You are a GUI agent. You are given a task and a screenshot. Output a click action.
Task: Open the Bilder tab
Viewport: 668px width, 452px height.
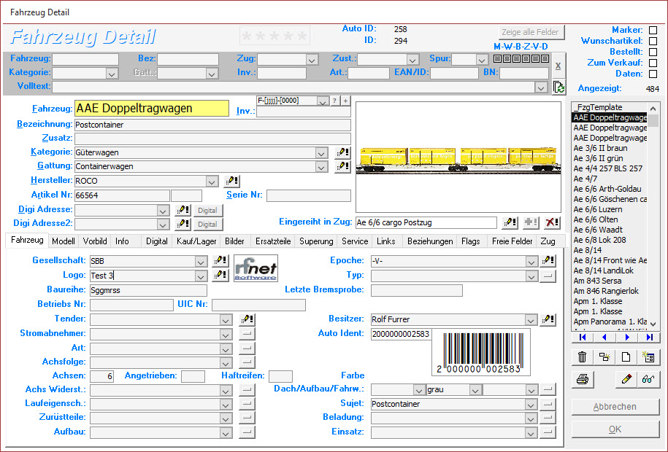click(234, 241)
